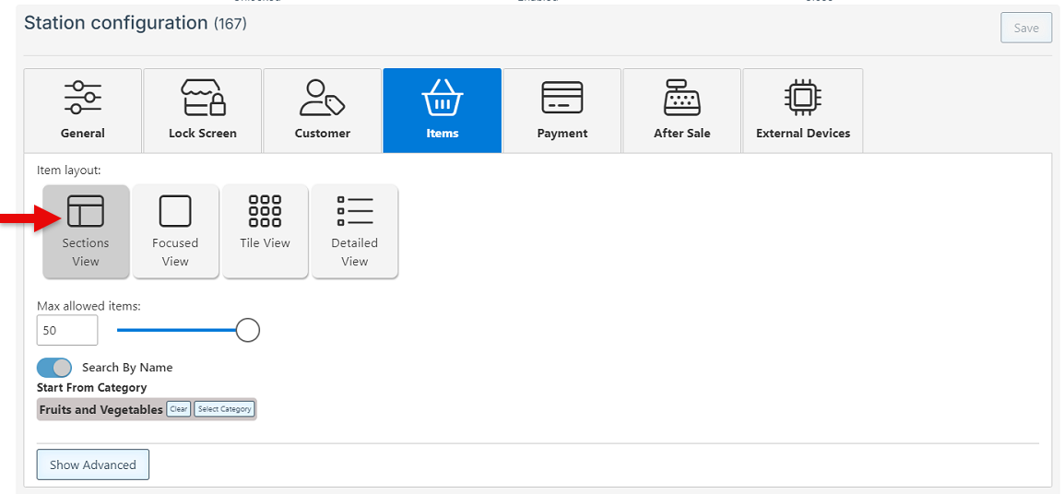Click the After Sale cash register icon
Image resolution: width=1064 pixels, height=494 pixels.
682,98
